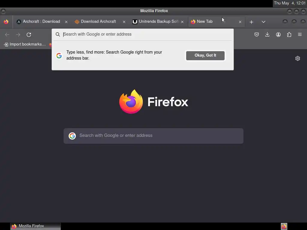Click the page's Google search box
This screenshot has height=230, width=307.
(153, 136)
